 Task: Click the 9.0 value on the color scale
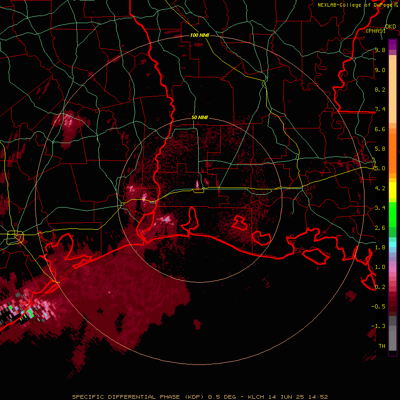(x=380, y=70)
